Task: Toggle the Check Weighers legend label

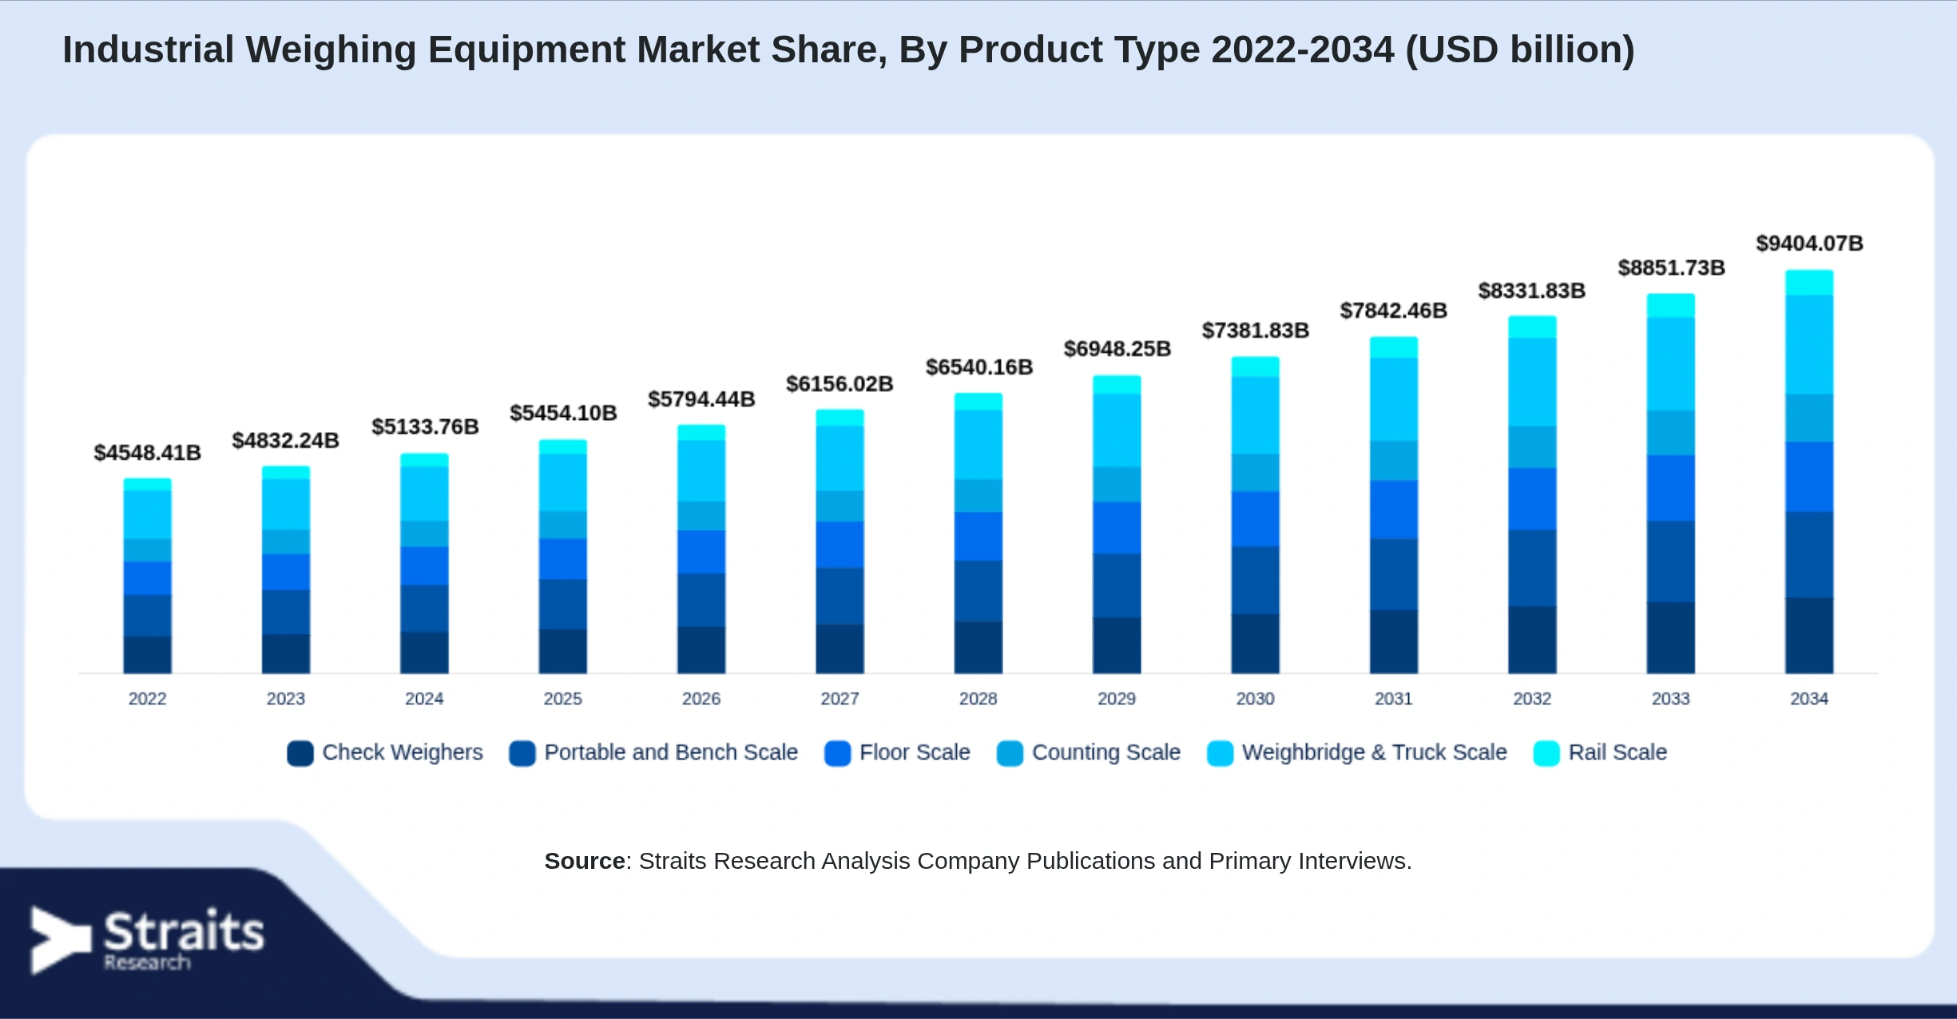Action: click(x=403, y=752)
